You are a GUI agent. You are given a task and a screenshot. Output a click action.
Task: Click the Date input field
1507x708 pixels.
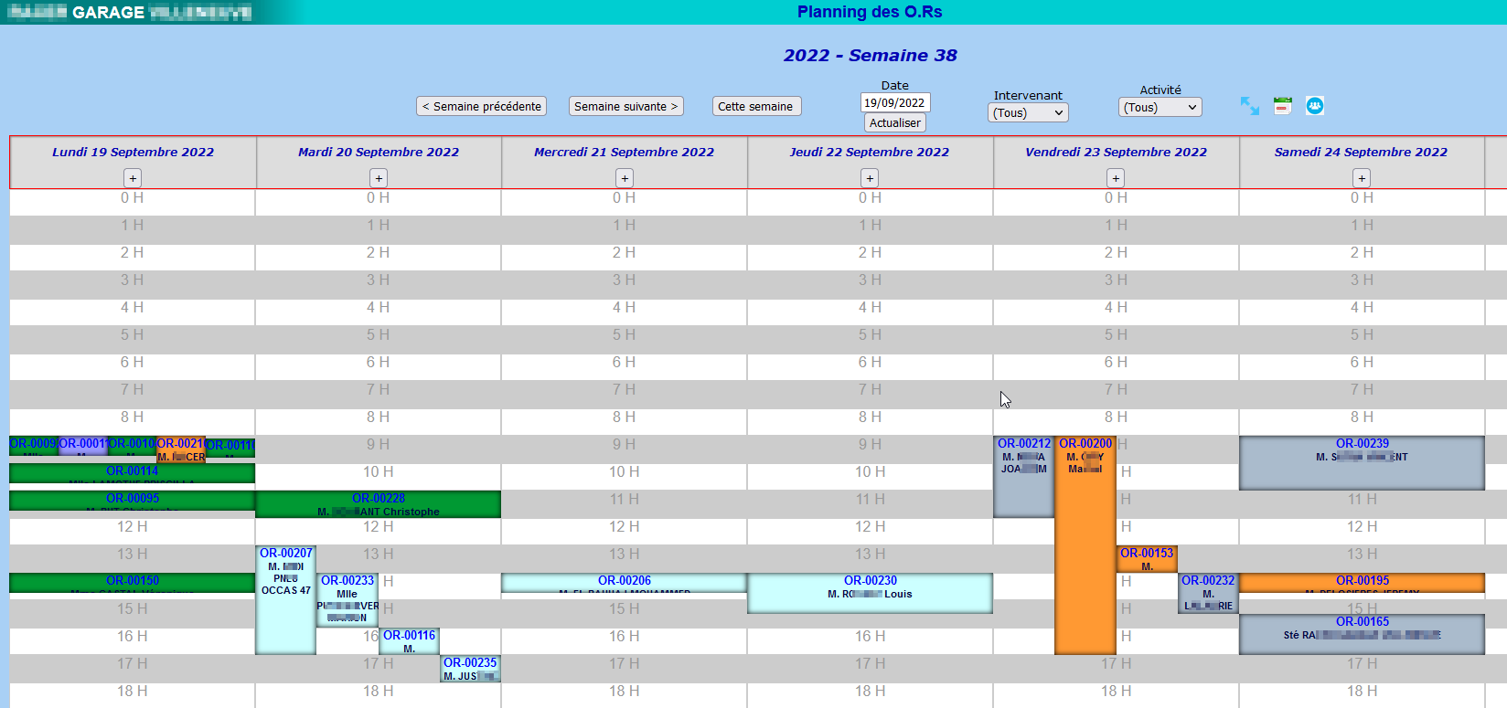click(x=894, y=102)
